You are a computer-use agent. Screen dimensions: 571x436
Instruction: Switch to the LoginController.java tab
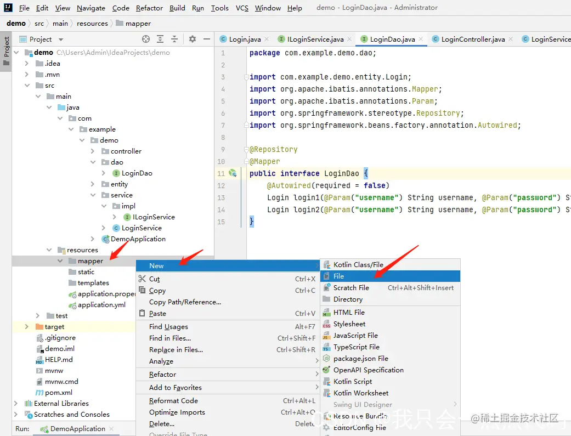coord(472,39)
